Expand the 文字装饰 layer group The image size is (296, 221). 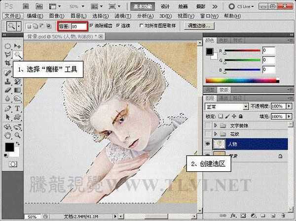click(x=216, y=126)
